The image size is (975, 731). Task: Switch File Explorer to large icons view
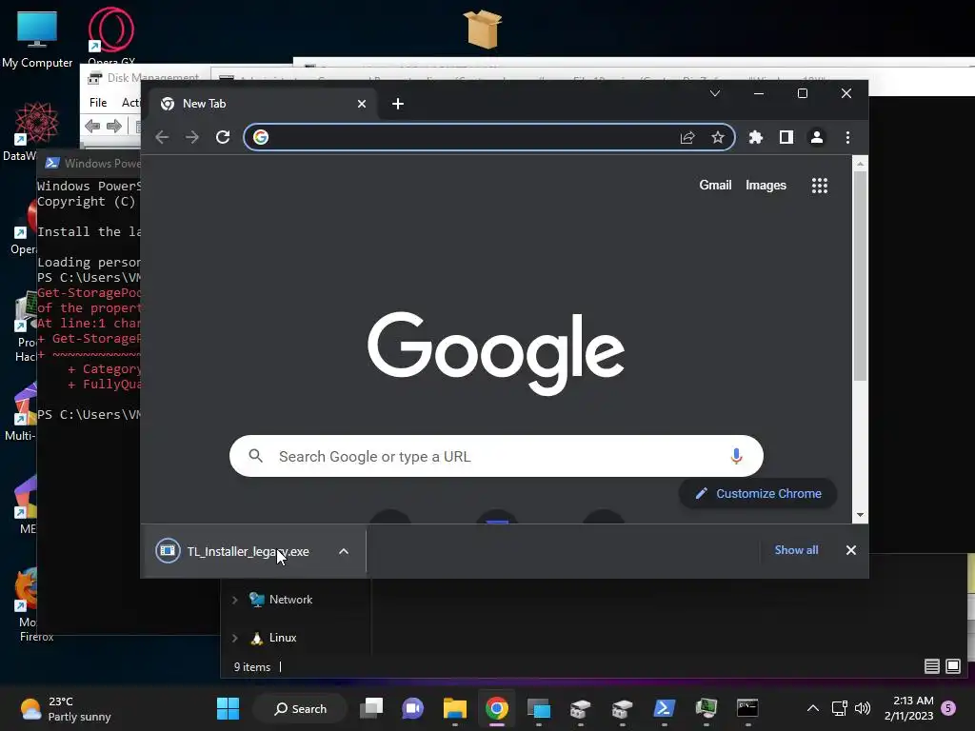coord(952,666)
